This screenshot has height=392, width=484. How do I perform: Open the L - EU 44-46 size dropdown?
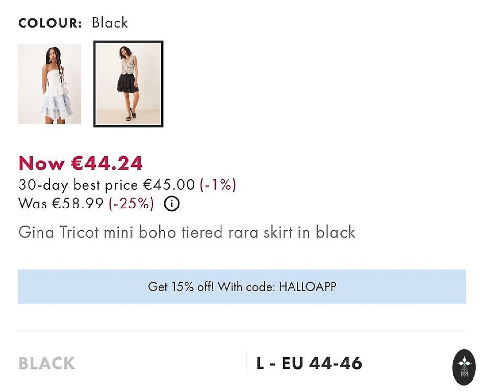point(309,363)
